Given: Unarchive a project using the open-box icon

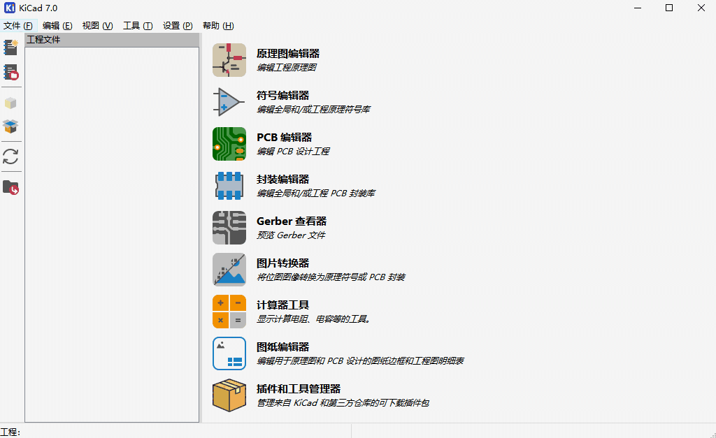Looking at the screenshot, I should [11, 128].
